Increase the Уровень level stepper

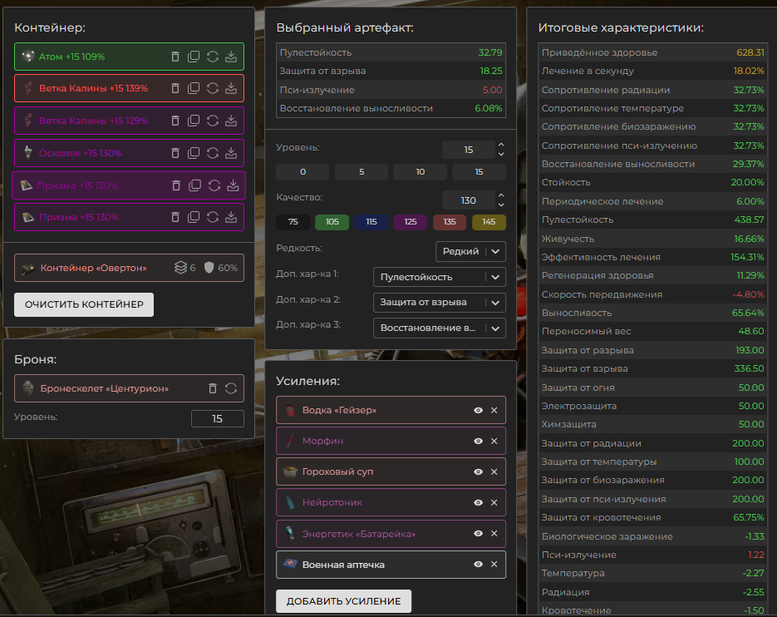[x=501, y=146]
